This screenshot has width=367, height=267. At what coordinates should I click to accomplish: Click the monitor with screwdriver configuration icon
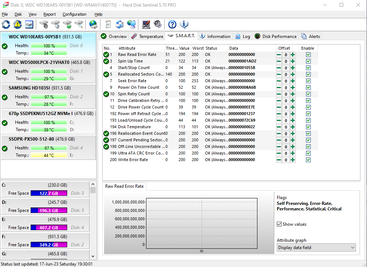click(146, 24)
